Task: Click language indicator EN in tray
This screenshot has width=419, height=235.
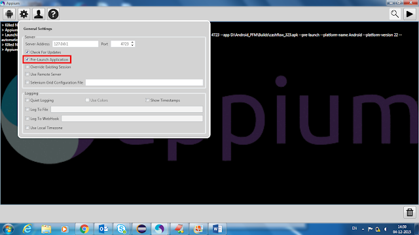Action: coord(354,228)
